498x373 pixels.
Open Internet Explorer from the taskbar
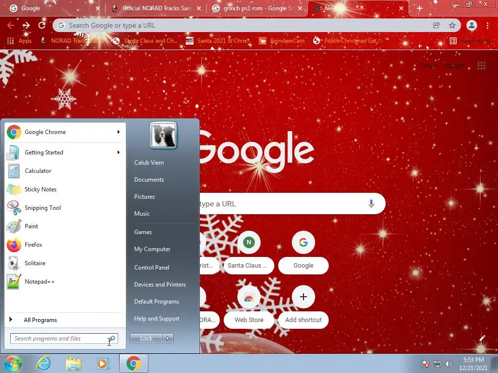[x=43, y=363]
